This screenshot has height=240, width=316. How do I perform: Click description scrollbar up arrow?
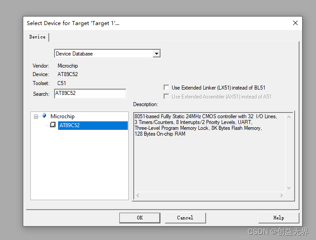(289, 117)
